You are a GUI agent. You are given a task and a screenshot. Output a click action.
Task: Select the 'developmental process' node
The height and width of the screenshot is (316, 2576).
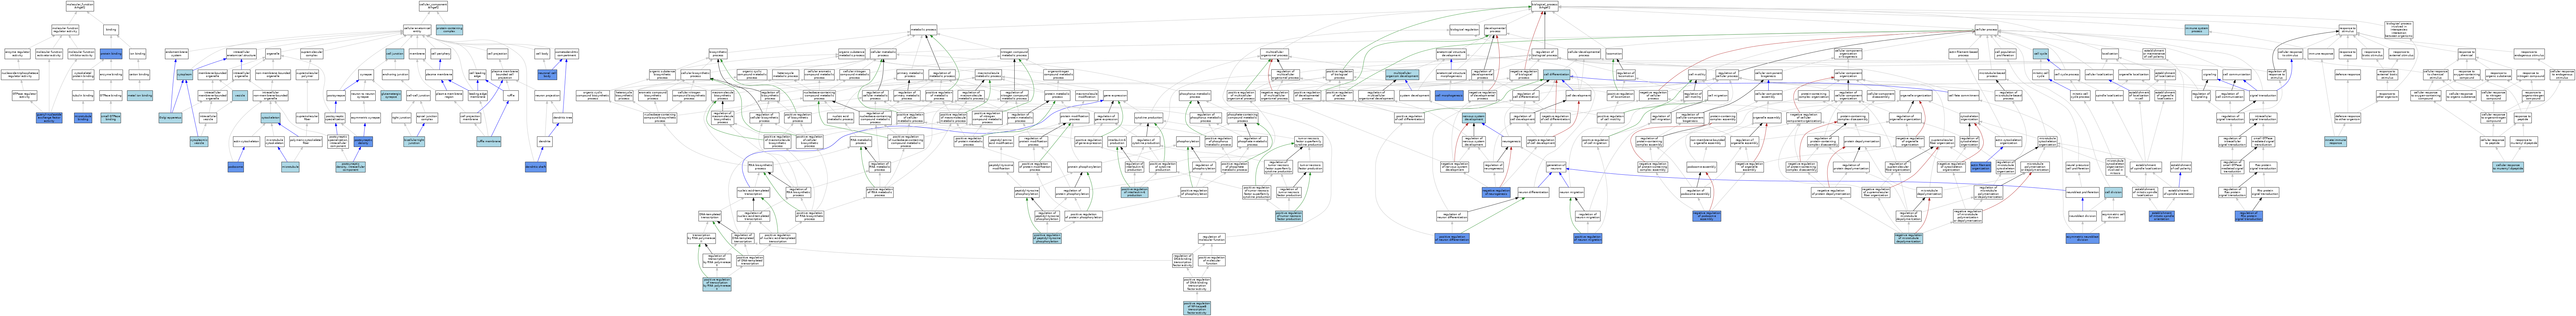tap(1495, 30)
